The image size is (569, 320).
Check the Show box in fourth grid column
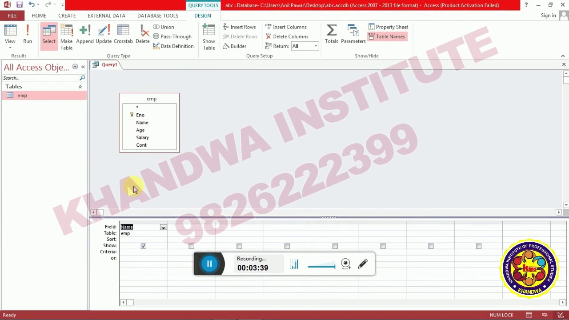[x=287, y=246]
